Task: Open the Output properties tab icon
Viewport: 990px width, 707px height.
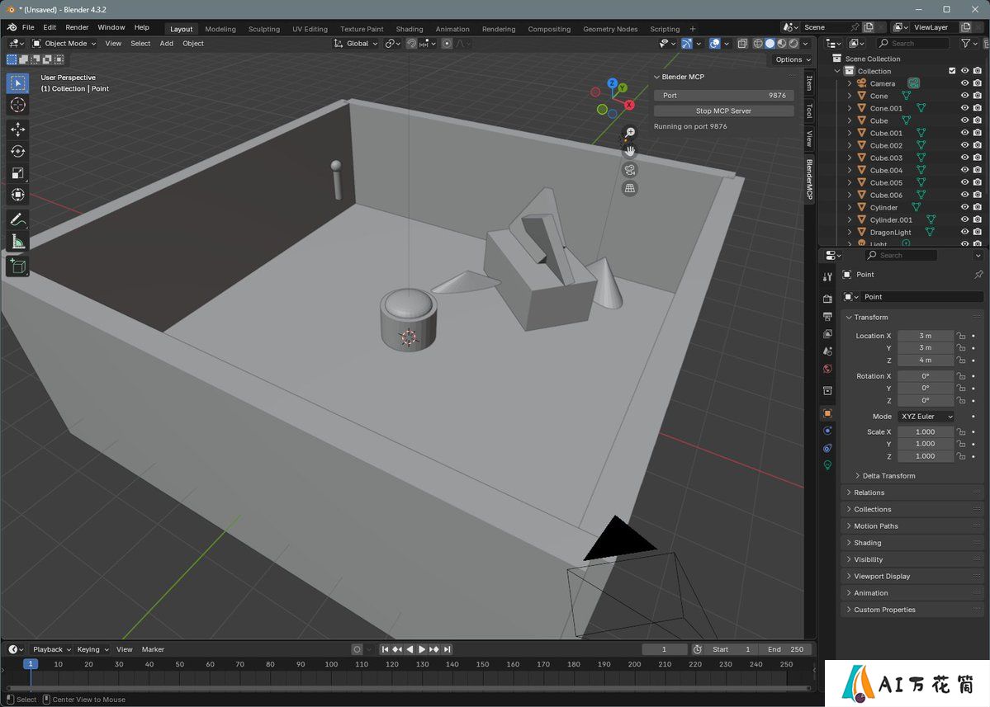Action: (827, 316)
